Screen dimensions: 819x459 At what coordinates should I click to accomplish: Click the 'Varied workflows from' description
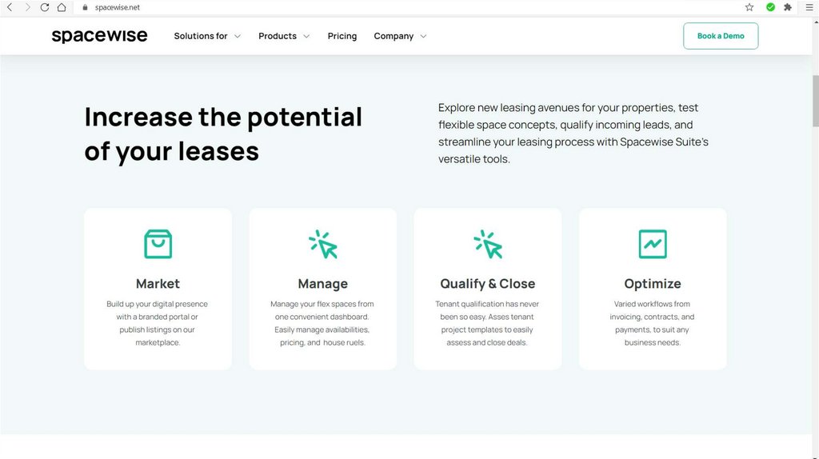[652, 323]
